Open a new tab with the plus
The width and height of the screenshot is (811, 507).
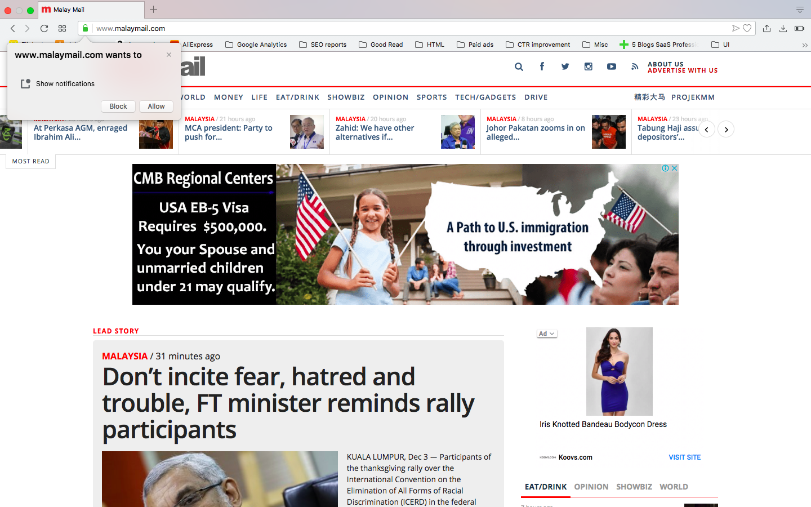coord(153,10)
